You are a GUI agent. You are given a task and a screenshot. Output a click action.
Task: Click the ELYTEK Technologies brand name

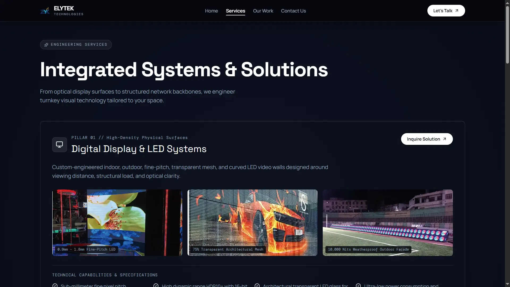(69, 11)
